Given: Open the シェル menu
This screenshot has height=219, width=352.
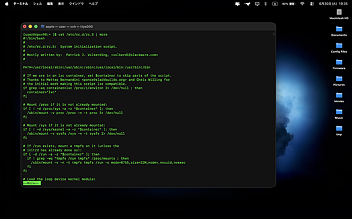Looking at the screenshot, I should [x=37, y=4].
